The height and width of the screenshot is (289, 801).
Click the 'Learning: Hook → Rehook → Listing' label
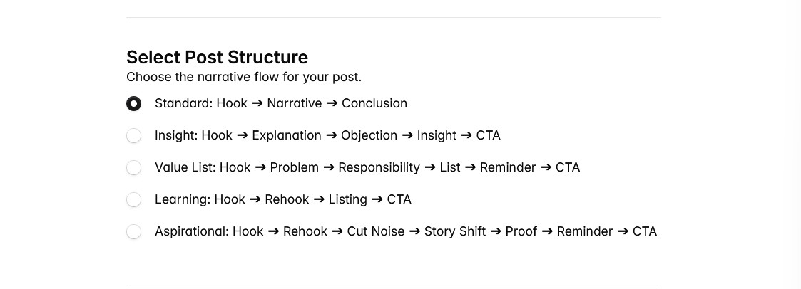282,199
